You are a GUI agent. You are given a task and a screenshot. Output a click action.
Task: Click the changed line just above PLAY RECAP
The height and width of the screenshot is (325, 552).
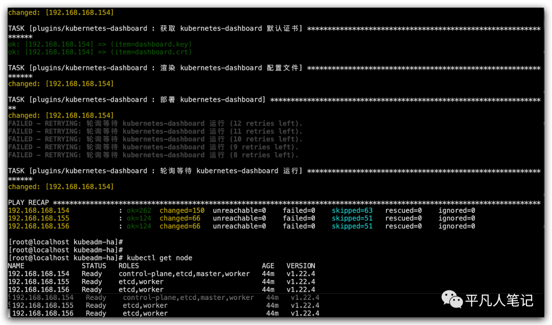coord(61,187)
